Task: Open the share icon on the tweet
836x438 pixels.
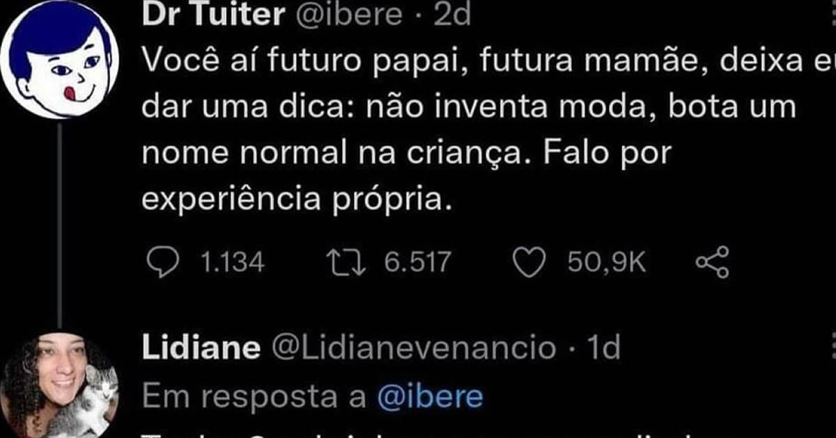Action: (712, 262)
